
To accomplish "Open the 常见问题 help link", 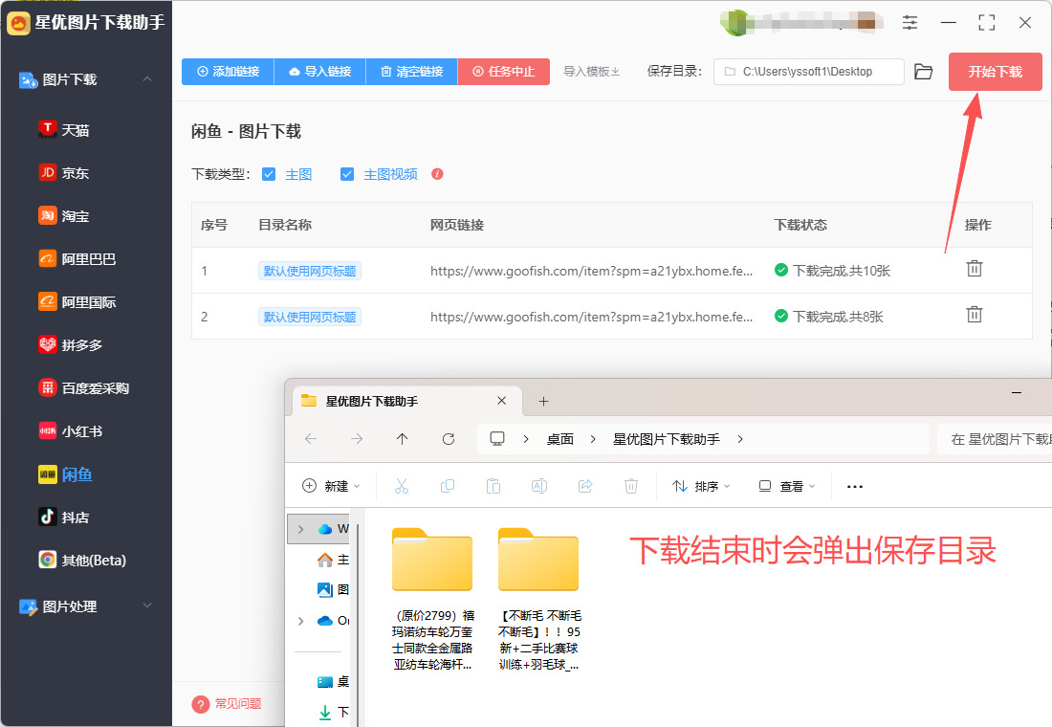I will pos(227,703).
